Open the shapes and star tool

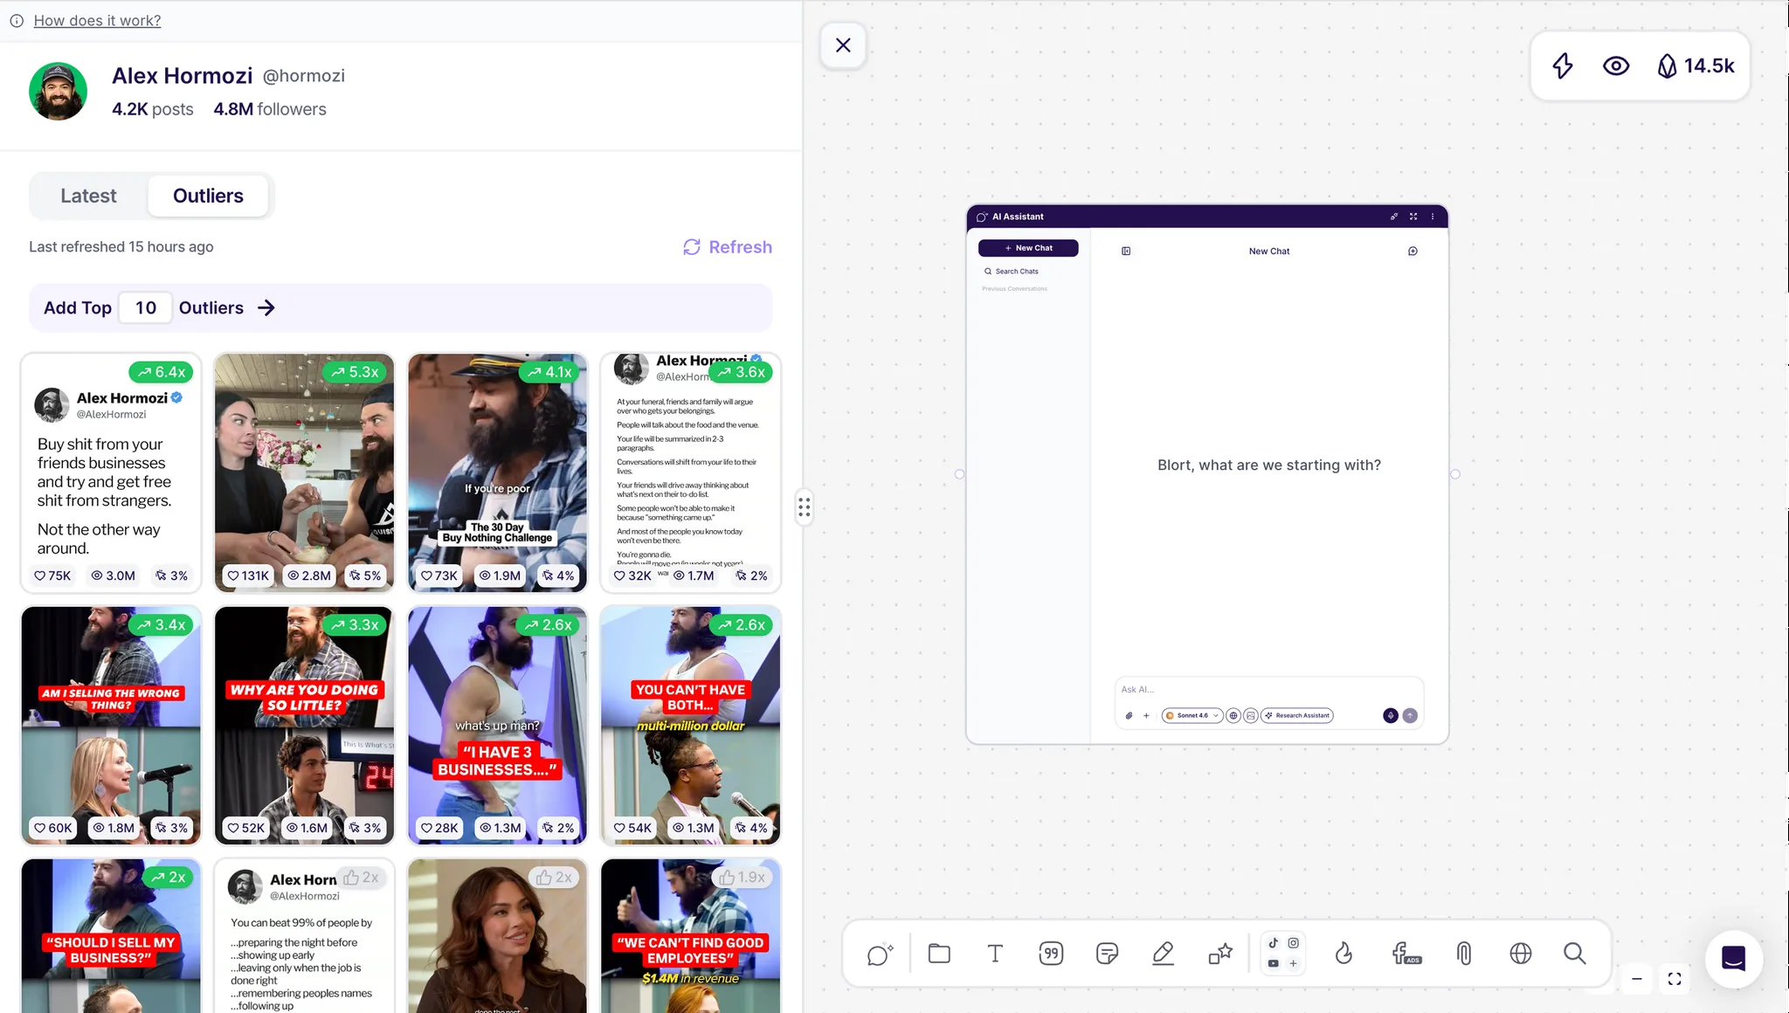(1220, 954)
